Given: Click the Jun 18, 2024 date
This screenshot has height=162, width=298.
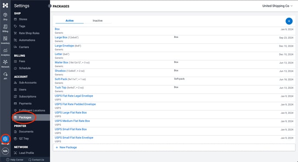Looking at the screenshot, I should (286, 80).
